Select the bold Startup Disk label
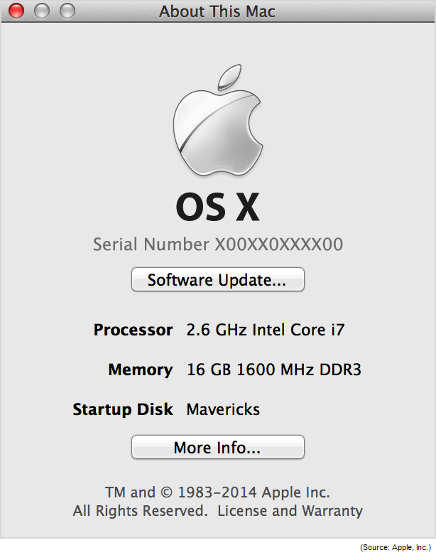The height and width of the screenshot is (555, 436). point(123,409)
